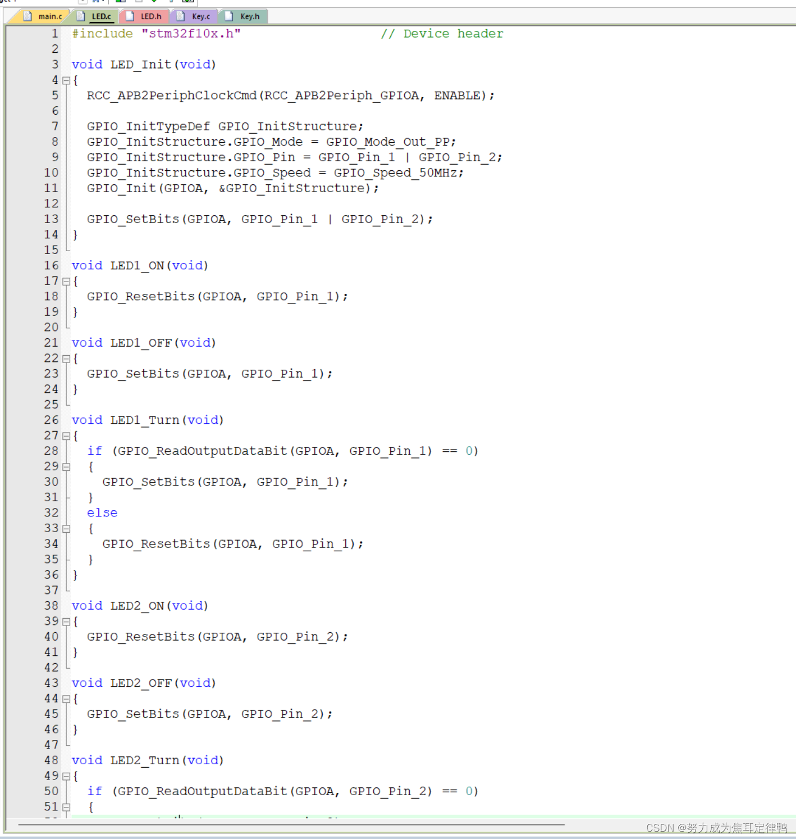This screenshot has width=796, height=839.
Task: Click "void LED2_ON(void)" on line 38
Action: (140, 606)
